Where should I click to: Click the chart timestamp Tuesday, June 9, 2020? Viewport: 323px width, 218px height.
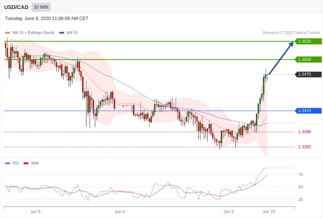pos(47,19)
